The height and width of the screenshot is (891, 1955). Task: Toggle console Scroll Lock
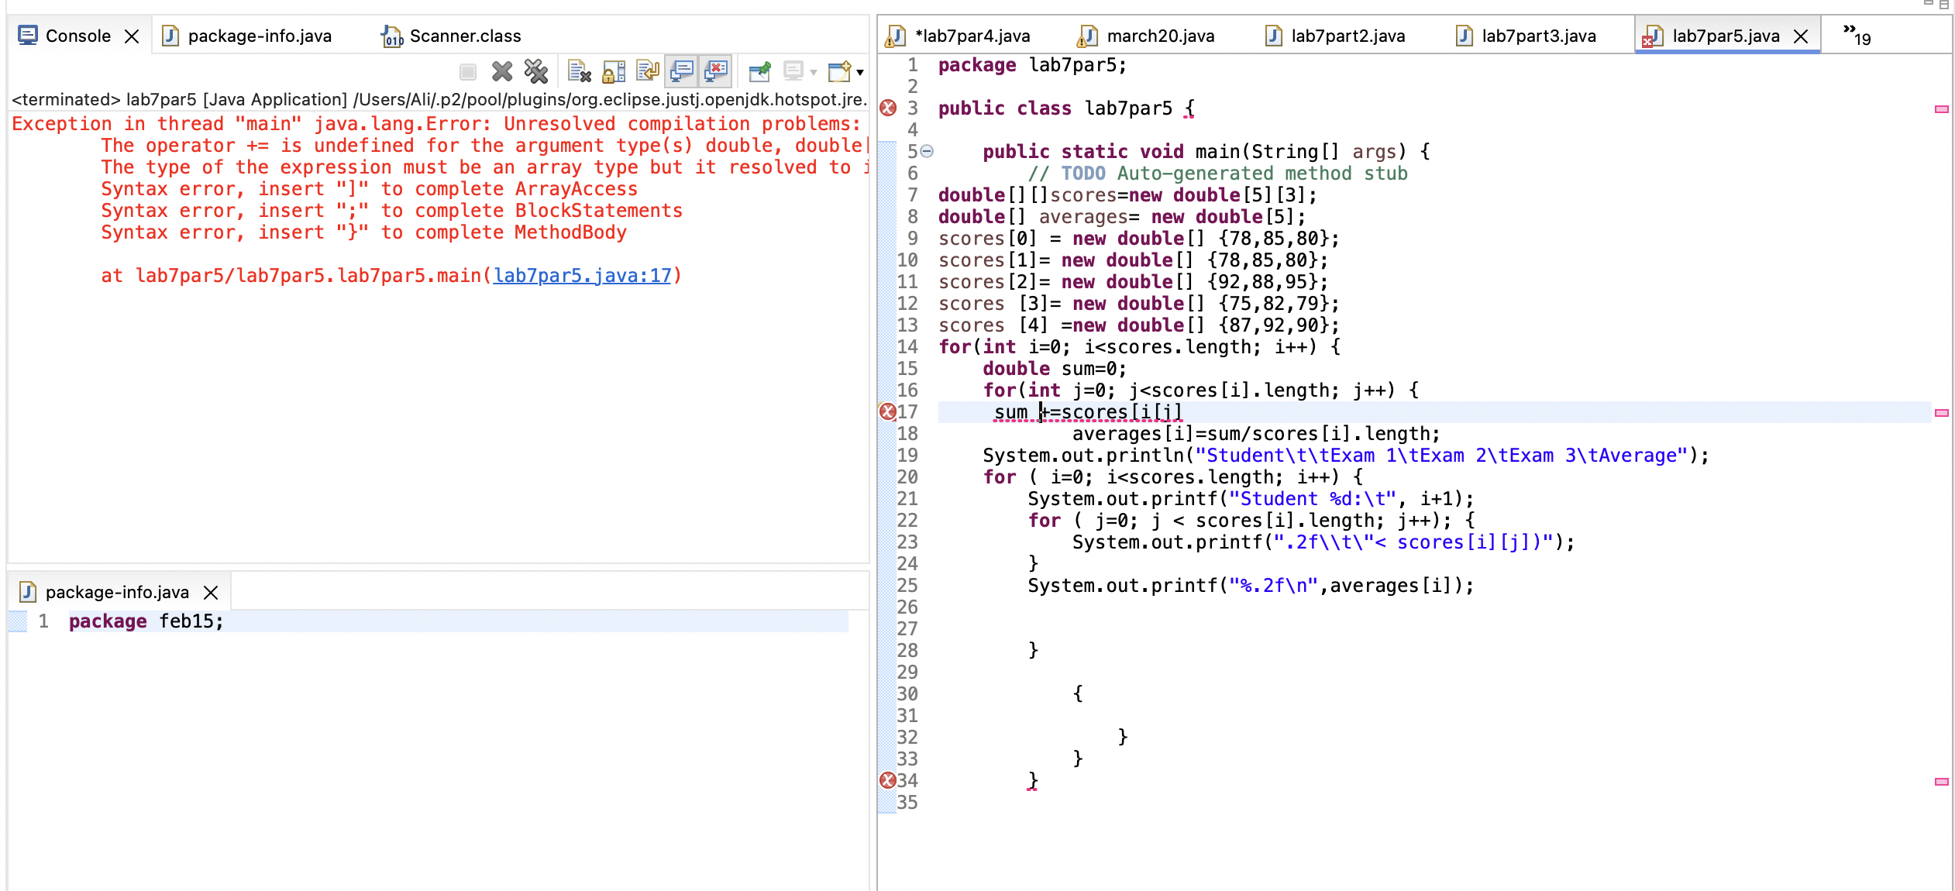click(613, 71)
